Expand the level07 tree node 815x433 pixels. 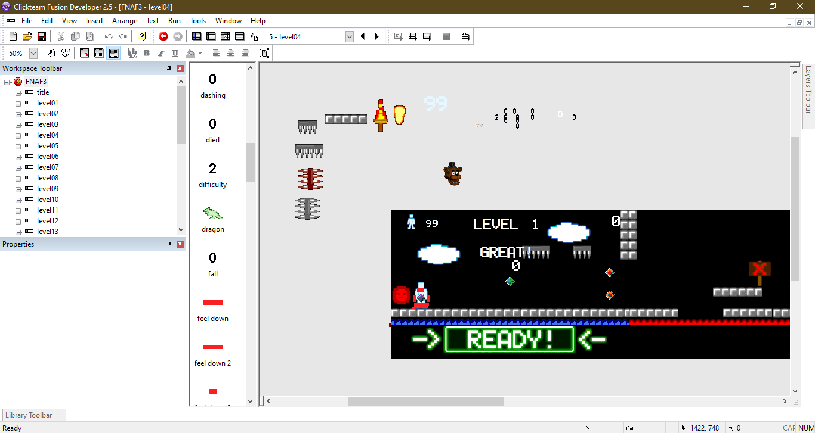pos(18,167)
